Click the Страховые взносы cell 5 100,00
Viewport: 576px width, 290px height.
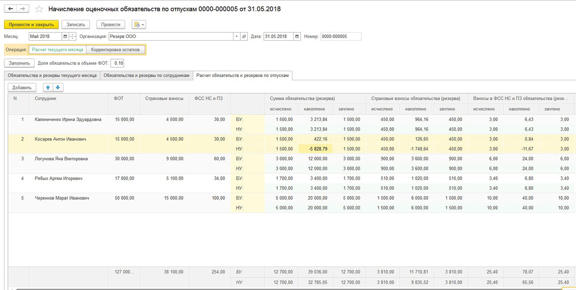(x=164, y=178)
